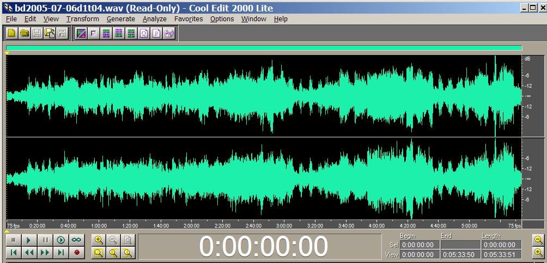Click the green waveform-grid toolbar icon
Screen dimensions: 547x263
tap(131, 33)
